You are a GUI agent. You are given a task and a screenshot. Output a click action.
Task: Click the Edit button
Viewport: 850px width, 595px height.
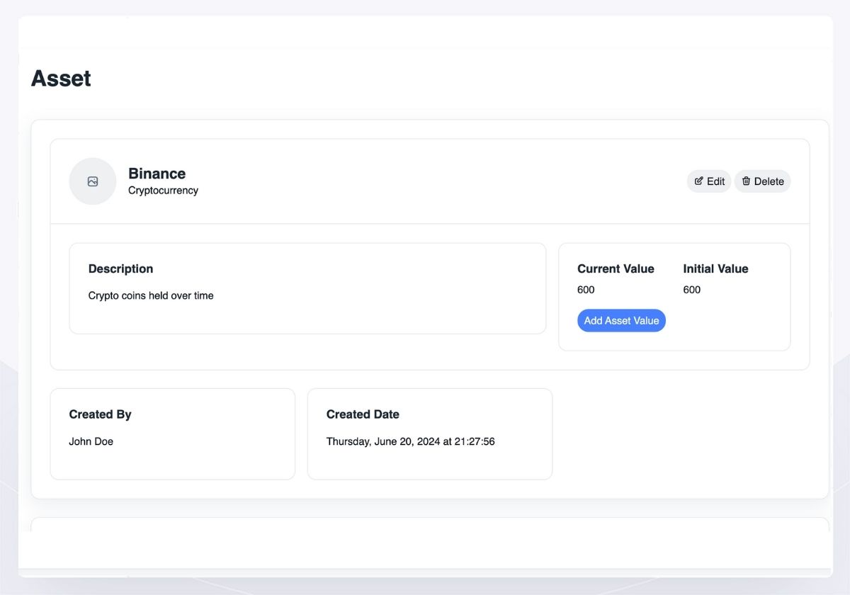pyautogui.click(x=709, y=181)
